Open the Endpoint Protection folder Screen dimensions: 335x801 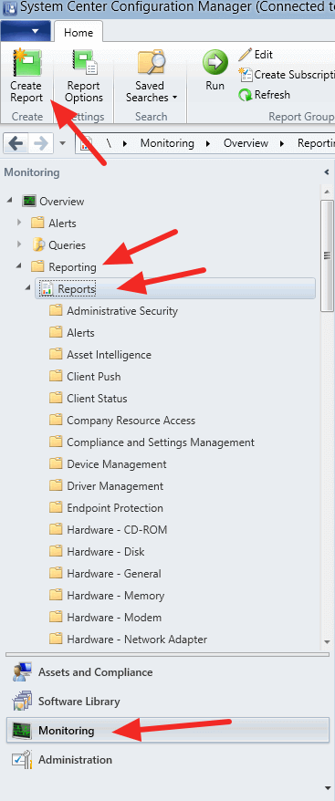click(115, 508)
